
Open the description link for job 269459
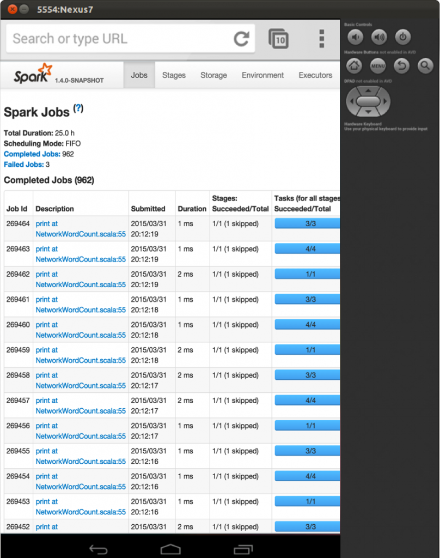tap(81, 355)
